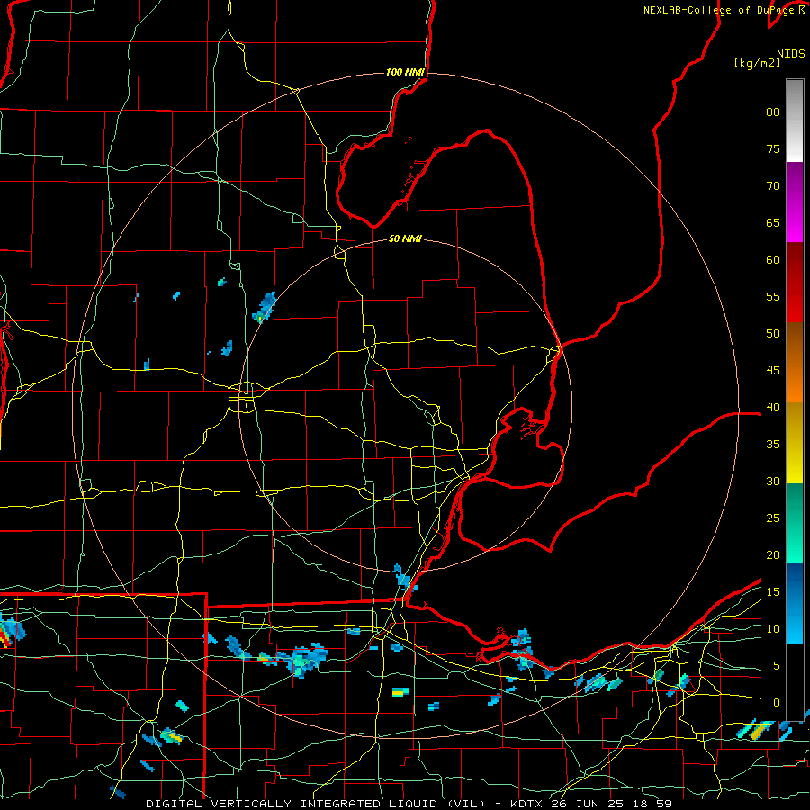Click the [kg/m2] units label
This screenshot has height=810, width=810.
pos(757,63)
